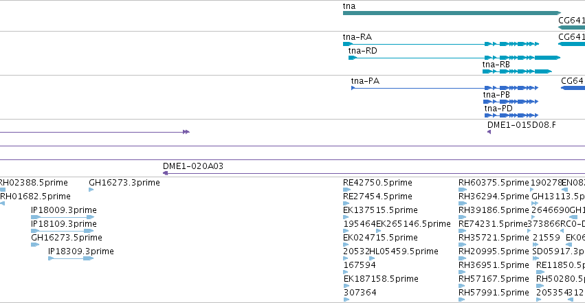
Task: Click the tna-RA transcript feature
Action: coord(441,44)
